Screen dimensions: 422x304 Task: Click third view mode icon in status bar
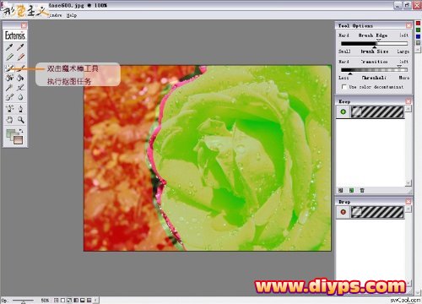(69, 301)
